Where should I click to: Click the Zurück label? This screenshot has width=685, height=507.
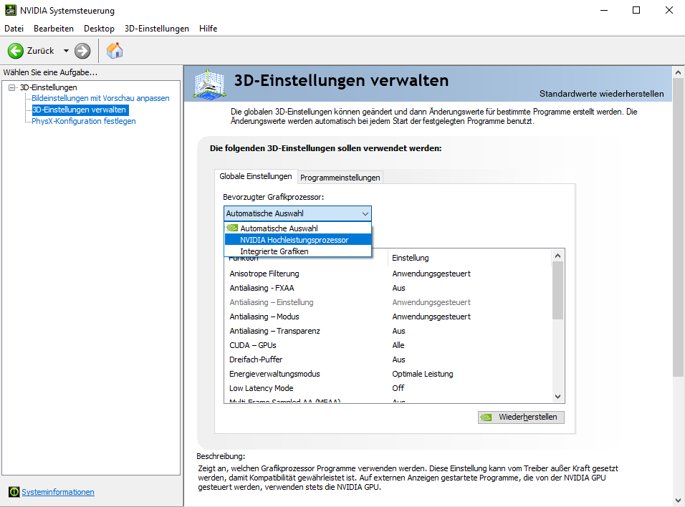(x=41, y=51)
